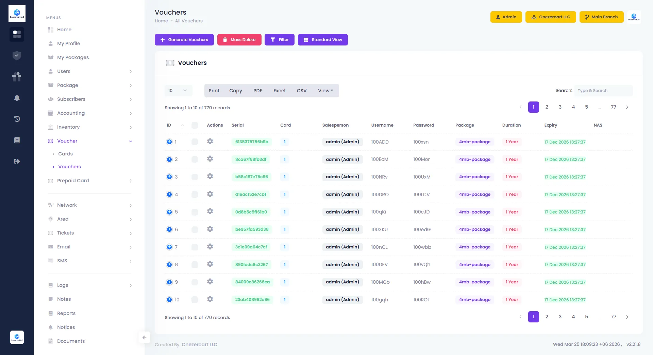The width and height of the screenshot is (653, 355).
Task: Expand row 5 details with plus icon
Action: [x=169, y=212]
